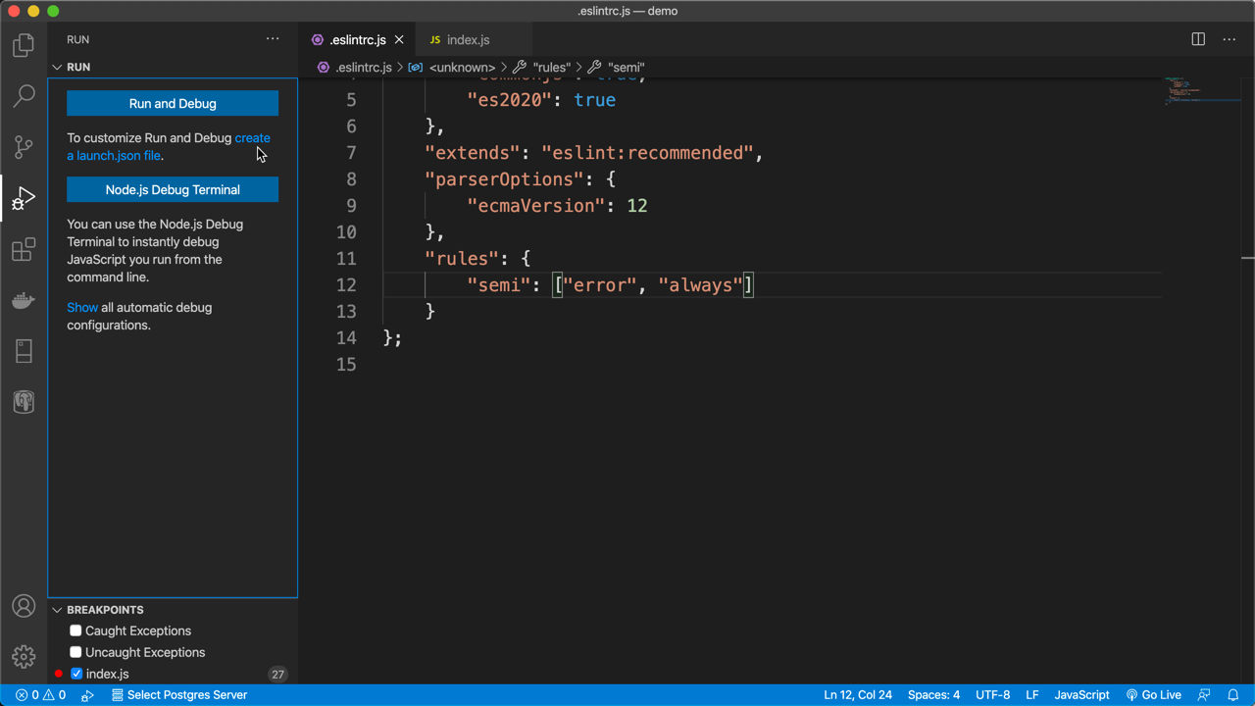Open the Source Control view
The image size is (1255, 706).
coord(24,147)
